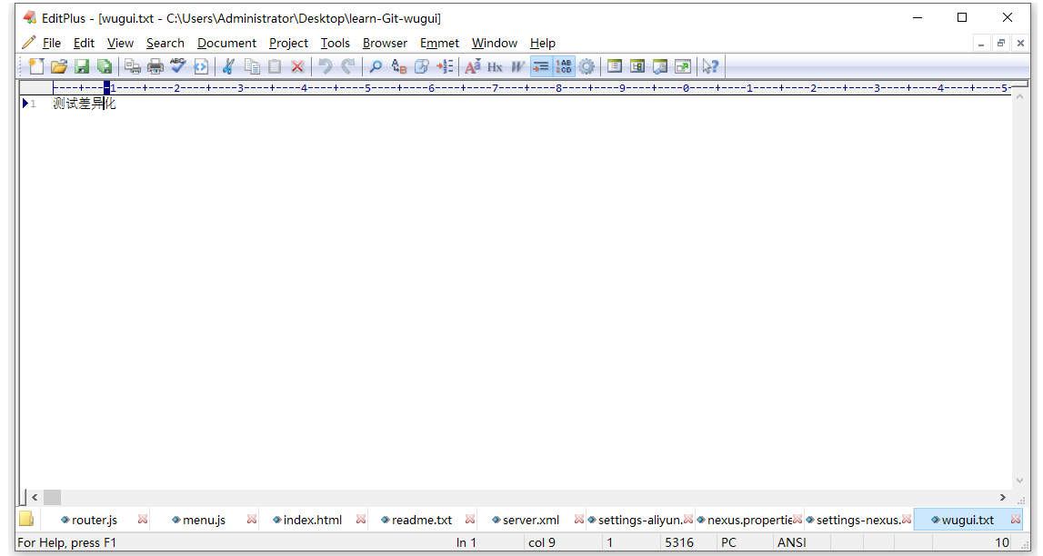
Task: Open Print Preview from the toolbar
Action: pos(133,66)
